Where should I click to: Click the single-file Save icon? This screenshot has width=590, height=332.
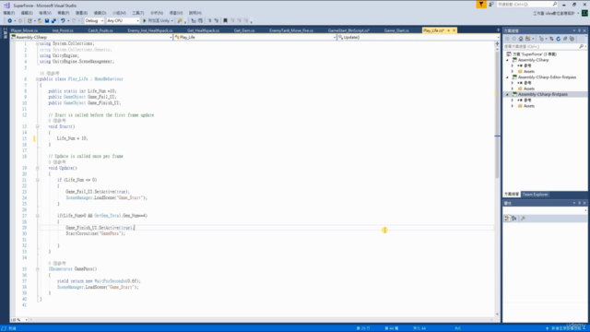pos(47,20)
